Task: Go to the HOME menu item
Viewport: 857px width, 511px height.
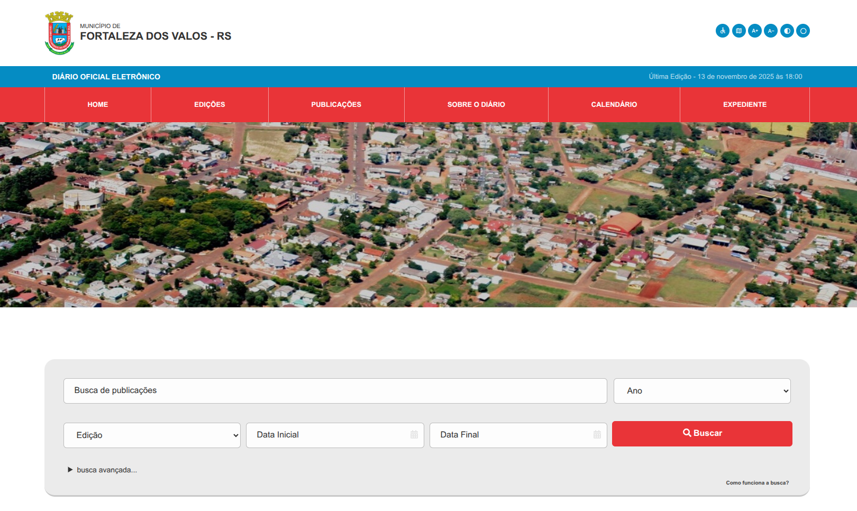Action: click(x=98, y=105)
